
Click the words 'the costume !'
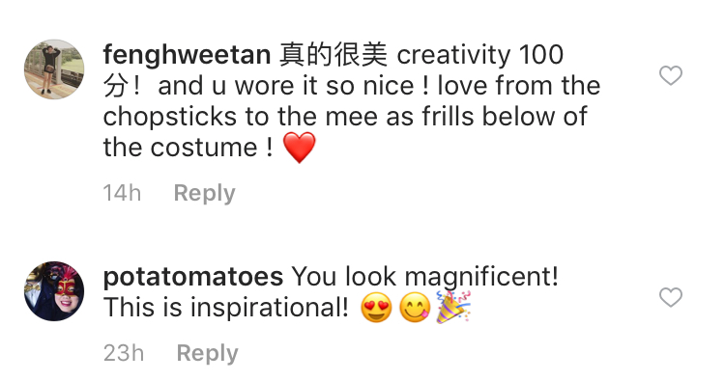click(188, 148)
